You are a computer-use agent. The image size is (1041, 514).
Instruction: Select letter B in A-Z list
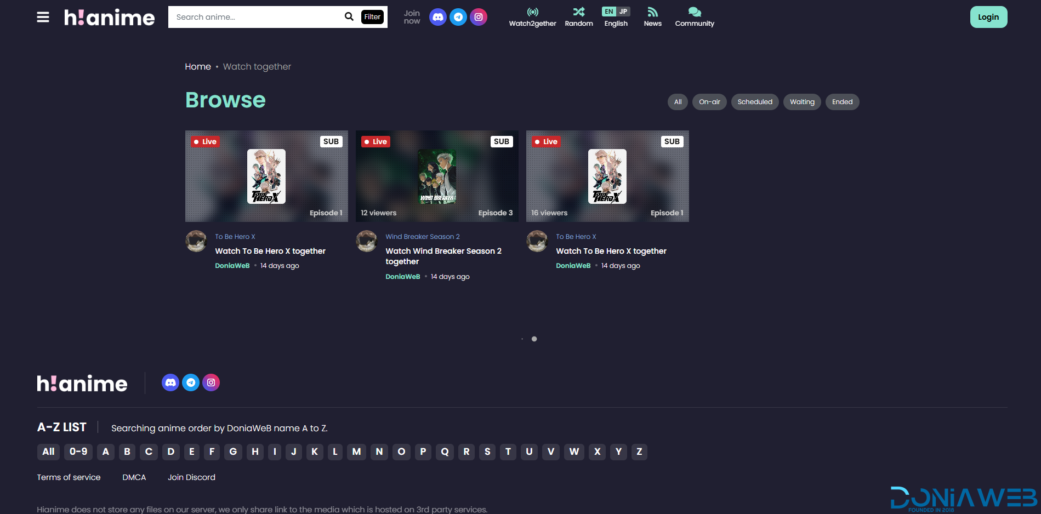pos(127,452)
